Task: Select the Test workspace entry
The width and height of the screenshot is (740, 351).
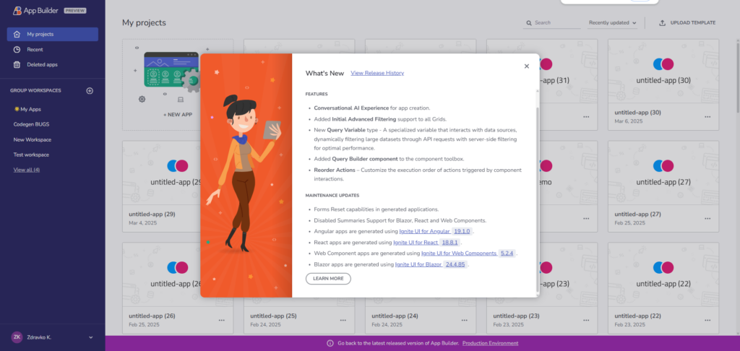Action: (31, 155)
